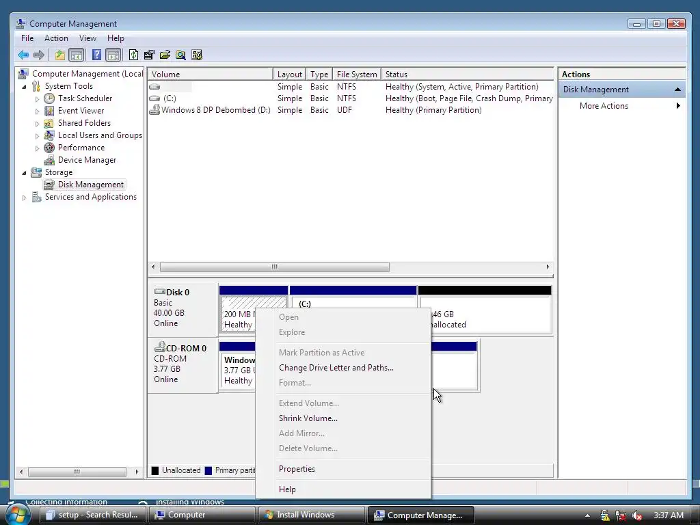Screen dimensions: 700x525
Task: Choose Help from context menu
Action: tap(287, 489)
